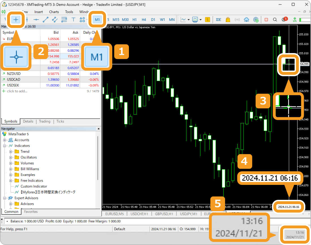Switch to MN timeframe
311x245 pixels.
(x=172, y=19)
